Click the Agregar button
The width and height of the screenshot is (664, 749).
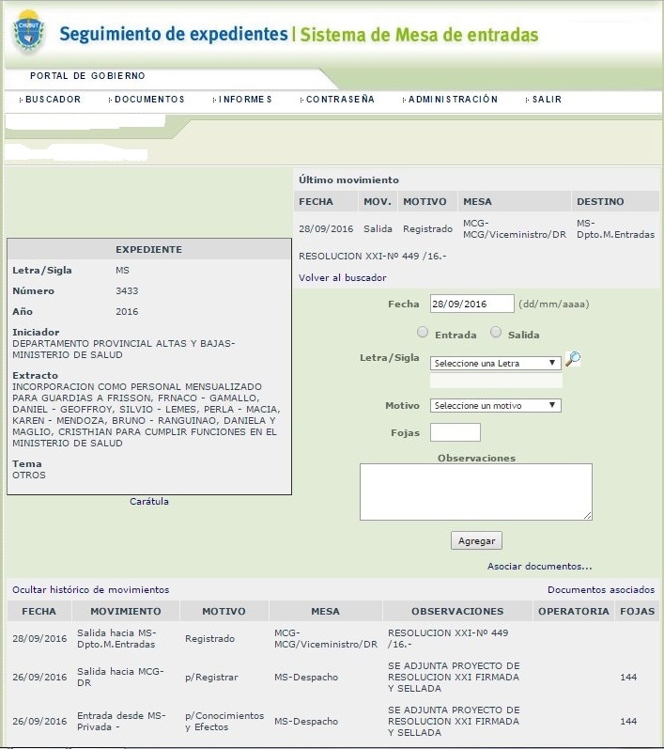click(x=476, y=540)
